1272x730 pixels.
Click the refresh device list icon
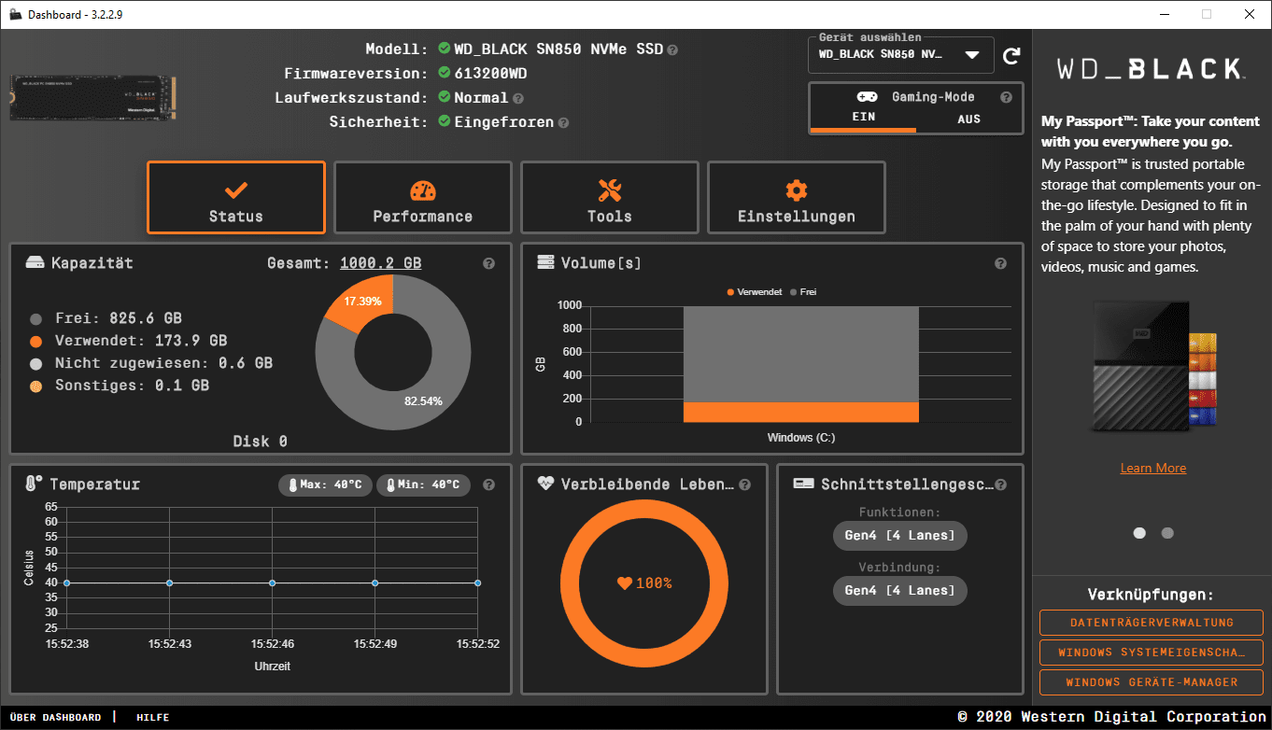click(x=1011, y=56)
